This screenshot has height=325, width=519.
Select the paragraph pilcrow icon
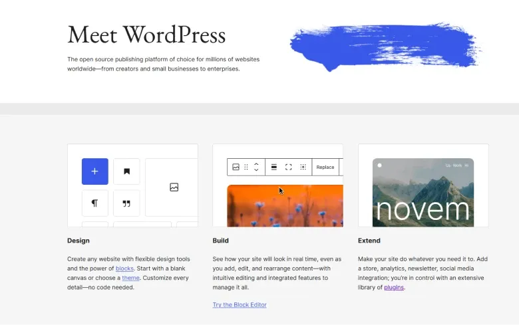[x=94, y=203]
